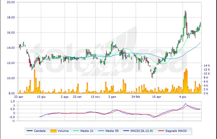The image size is (217, 139).
Task: Click the 24 feb date label
Action: click(x=136, y=97)
